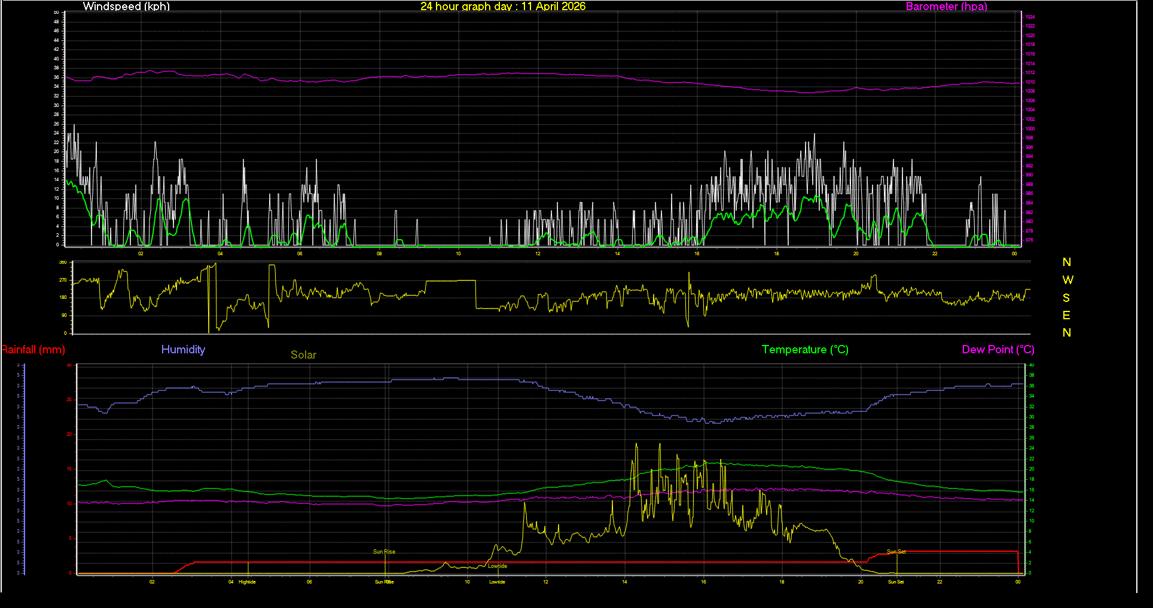Screen dimensions: 1153x608
Task: Select the green Temperature (°C) legend label
Action: pyautogui.click(x=805, y=350)
